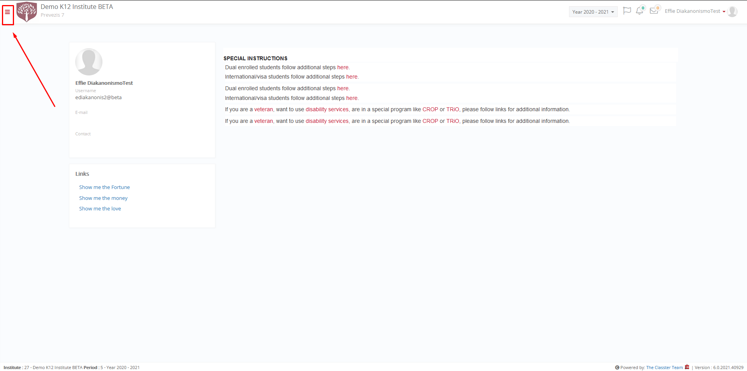Viewport: 747px width, 371px height.
Task: Open The Classter Team footer link
Action: (664, 367)
